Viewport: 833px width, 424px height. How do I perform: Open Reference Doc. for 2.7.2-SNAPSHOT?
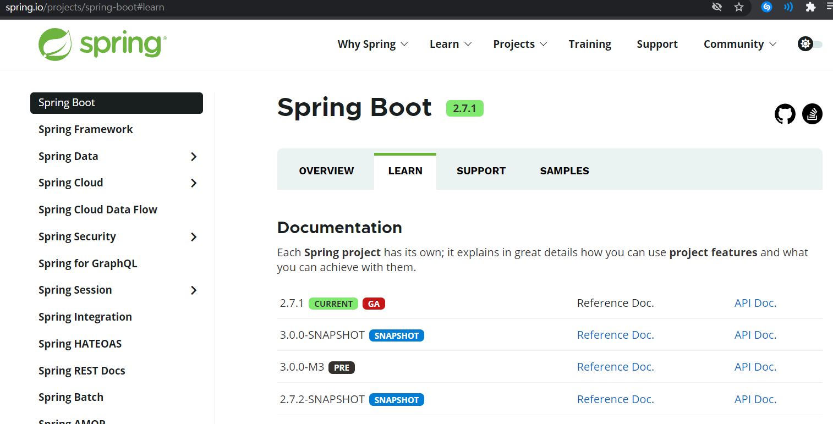615,399
